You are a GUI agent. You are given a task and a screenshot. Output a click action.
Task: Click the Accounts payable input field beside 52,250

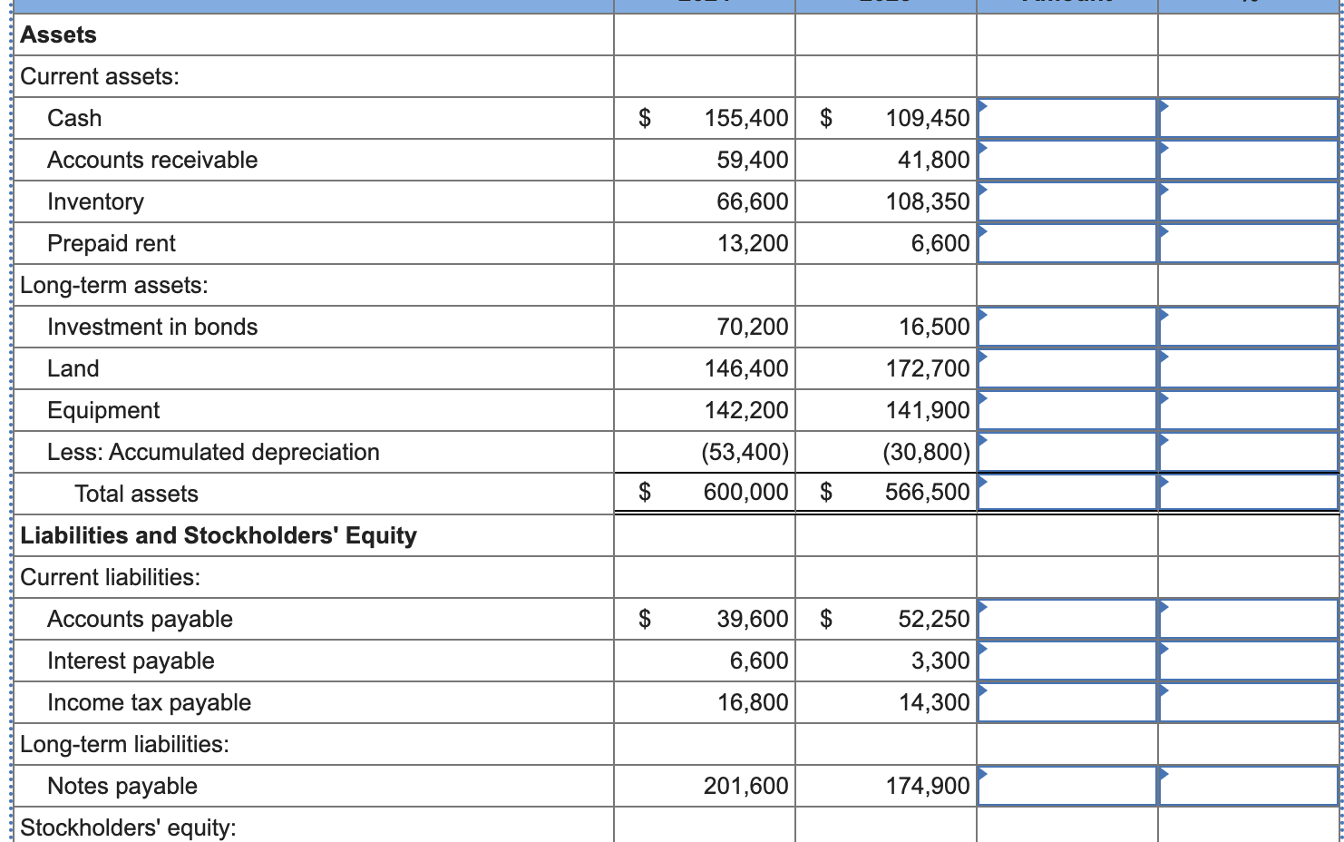pyautogui.click(x=1067, y=619)
